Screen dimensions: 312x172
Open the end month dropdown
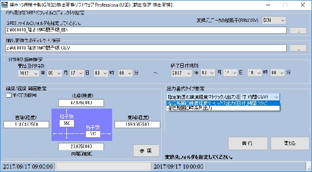point(208,73)
